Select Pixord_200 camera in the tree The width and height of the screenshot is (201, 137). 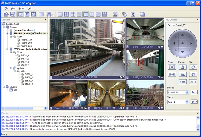point(26,43)
